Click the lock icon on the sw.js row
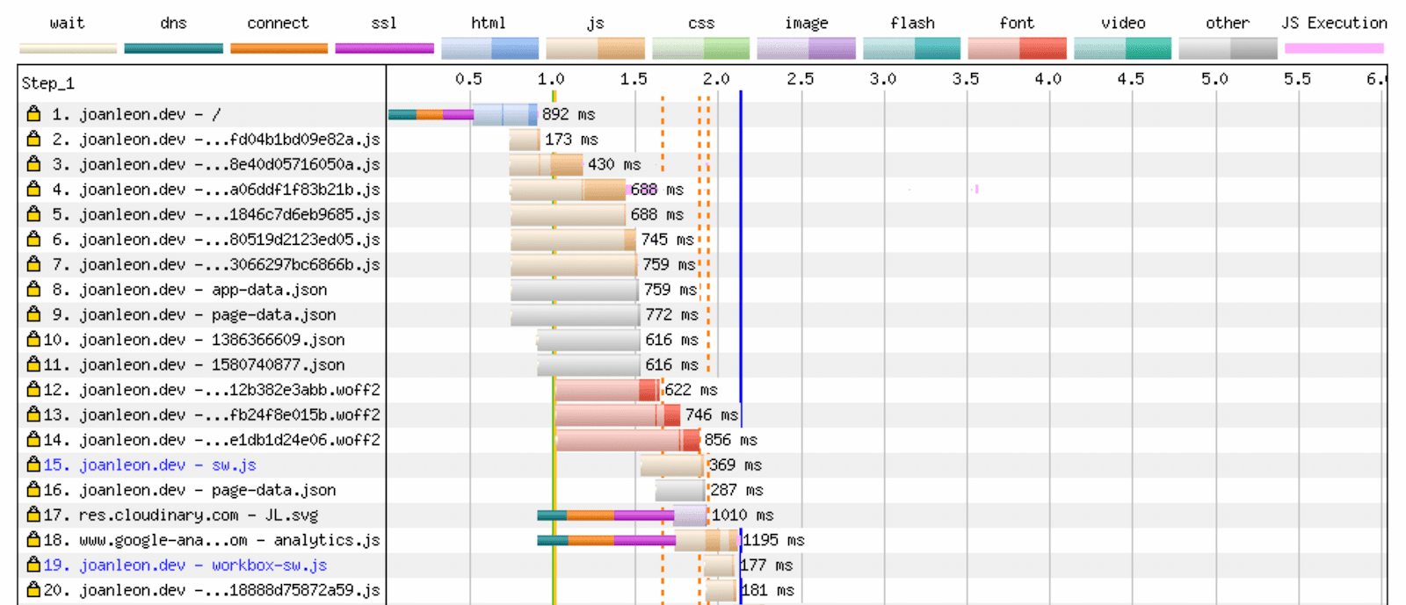Image resolution: width=1406 pixels, height=605 pixels. [x=33, y=465]
